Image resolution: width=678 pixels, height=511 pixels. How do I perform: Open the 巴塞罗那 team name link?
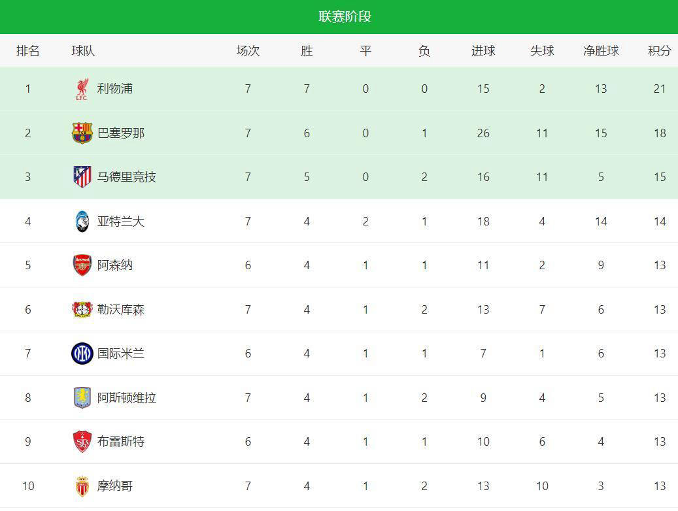[x=121, y=133]
